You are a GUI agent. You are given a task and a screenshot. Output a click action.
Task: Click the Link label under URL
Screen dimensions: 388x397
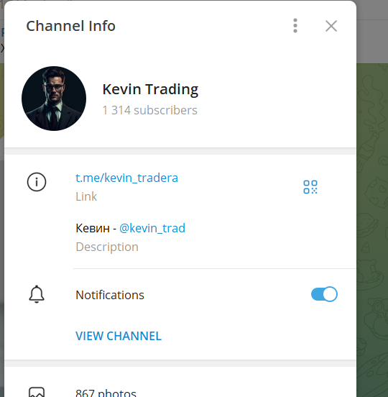pos(86,196)
